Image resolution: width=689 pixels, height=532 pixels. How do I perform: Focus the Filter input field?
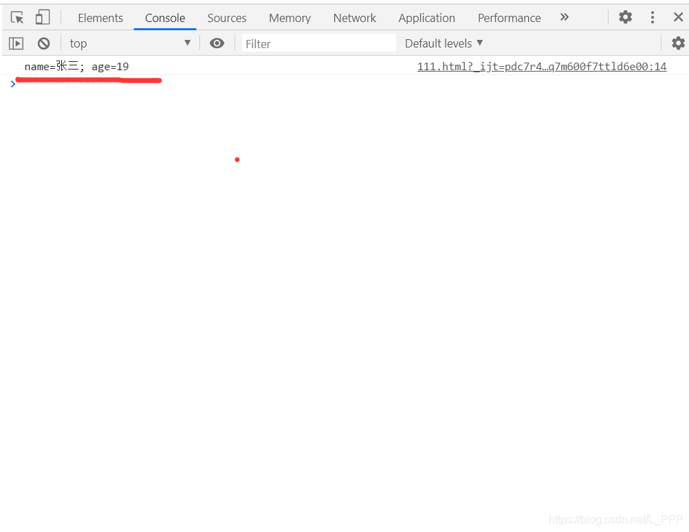coord(318,43)
